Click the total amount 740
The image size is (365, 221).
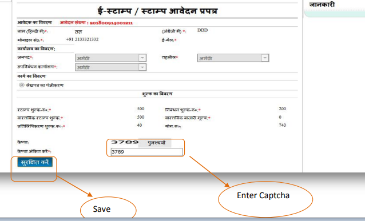[x=283, y=125]
